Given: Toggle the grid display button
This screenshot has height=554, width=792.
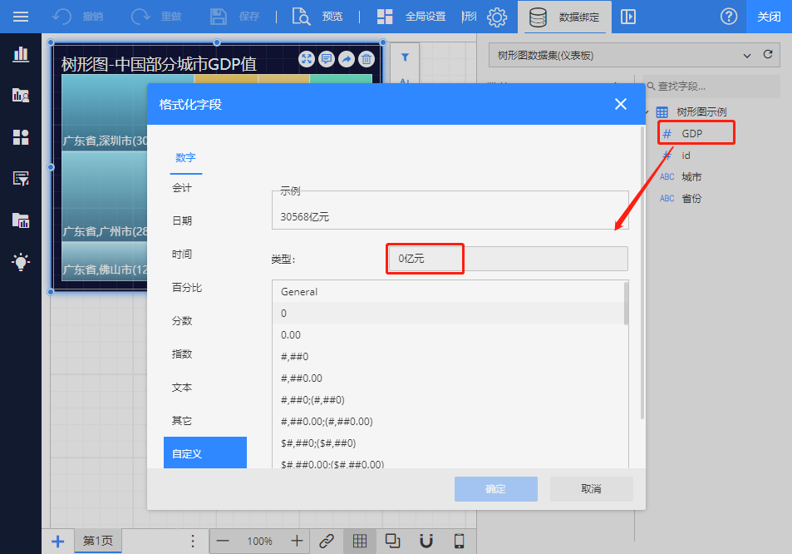Looking at the screenshot, I should (x=359, y=541).
